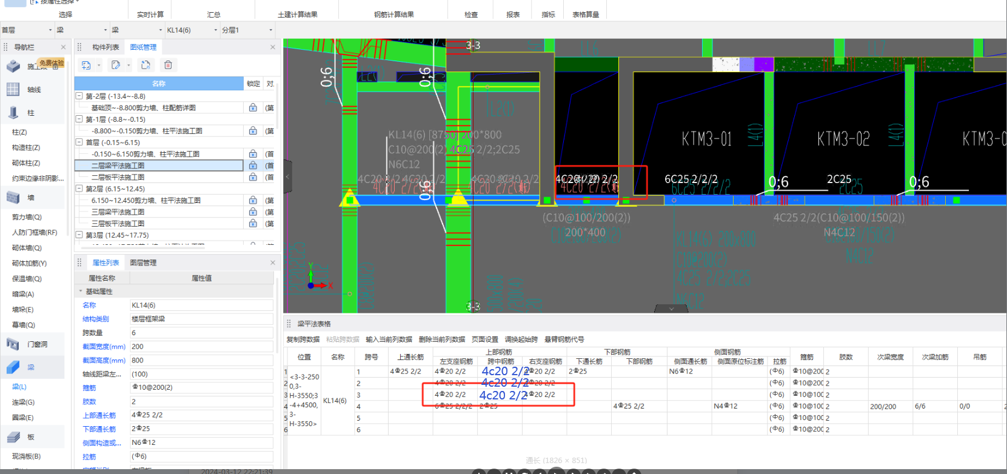This screenshot has width=1007, height=474.
Task: Open the add drawing dropdown arrow
Action: click(x=99, y=65)
